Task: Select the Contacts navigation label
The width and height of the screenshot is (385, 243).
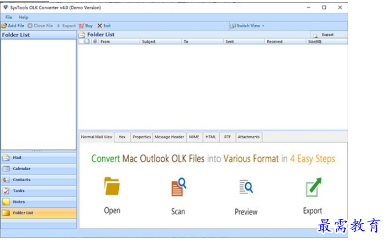Action: [x=22, y=180]
